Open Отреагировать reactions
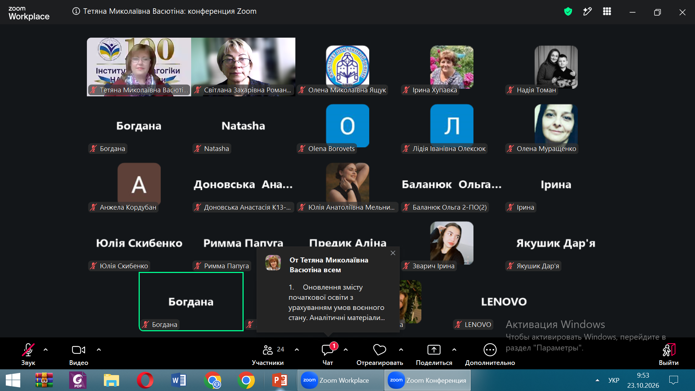The height and width of the screenshot is (391, 695). pyautogui.click(x=380, y=354)
